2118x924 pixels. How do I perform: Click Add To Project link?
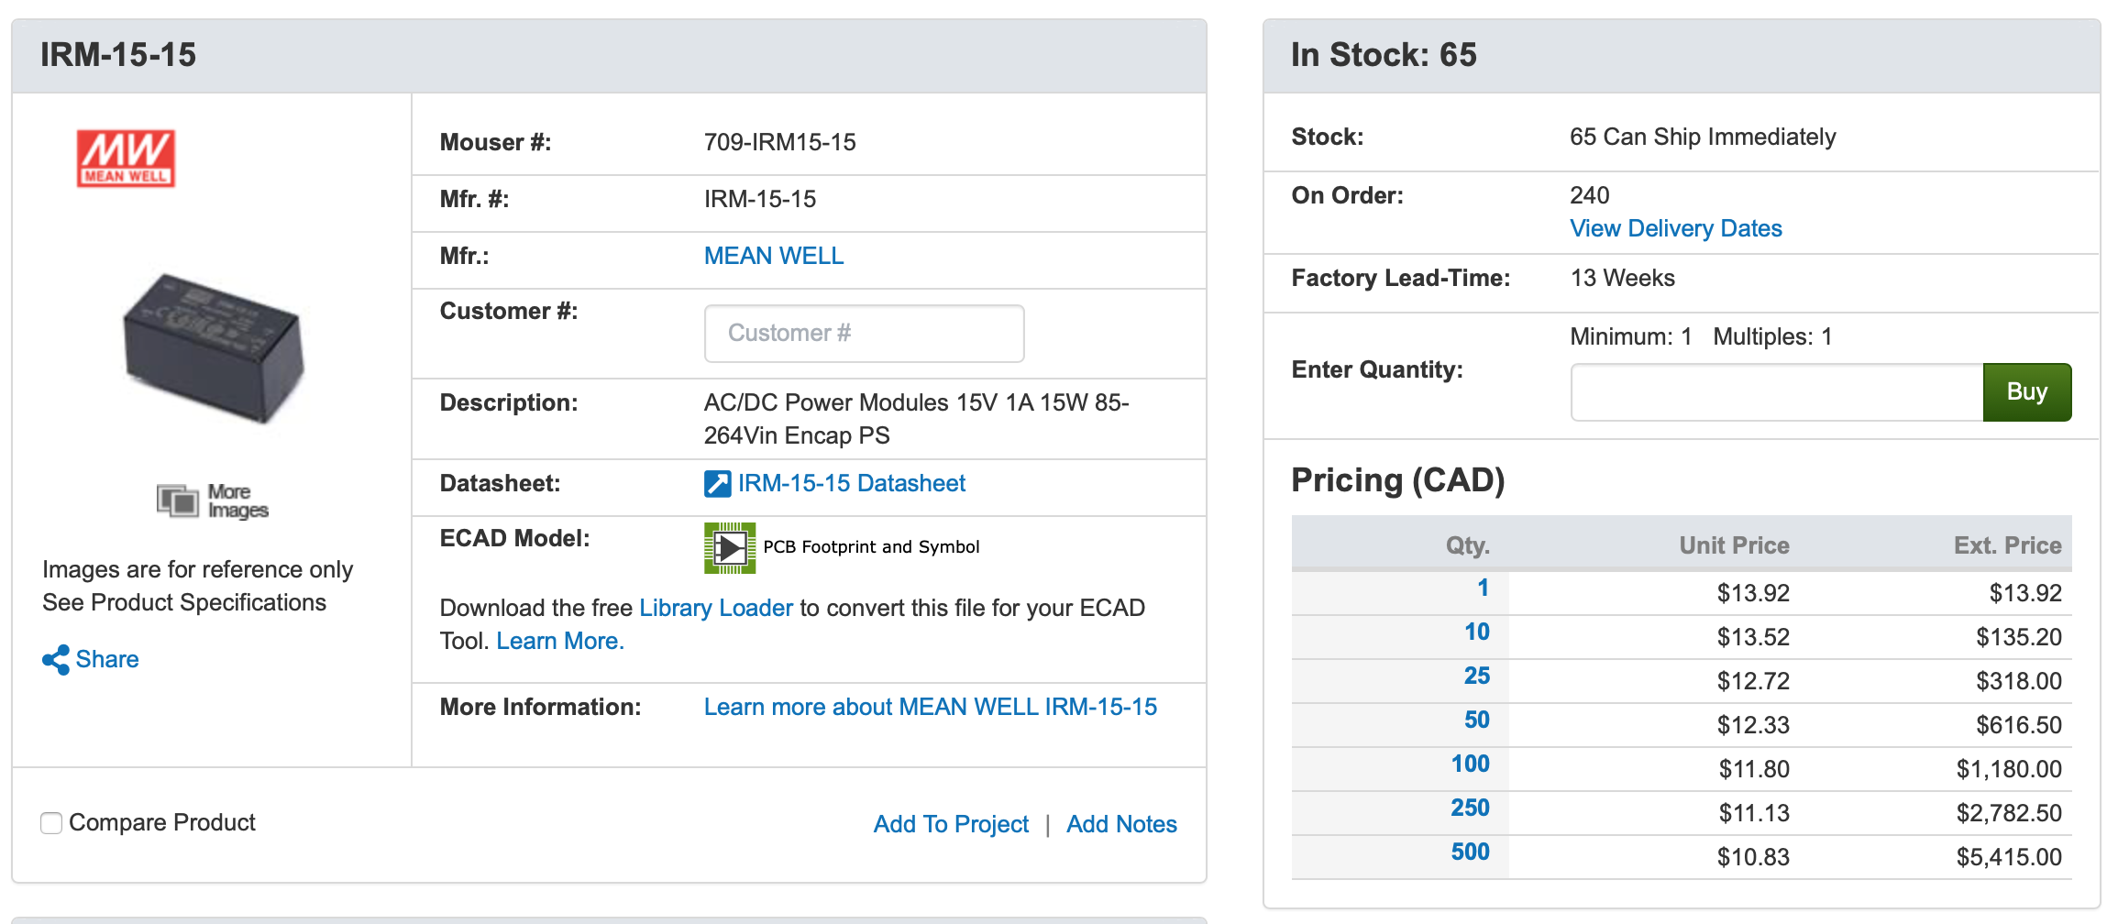click(x=951, y=824)
